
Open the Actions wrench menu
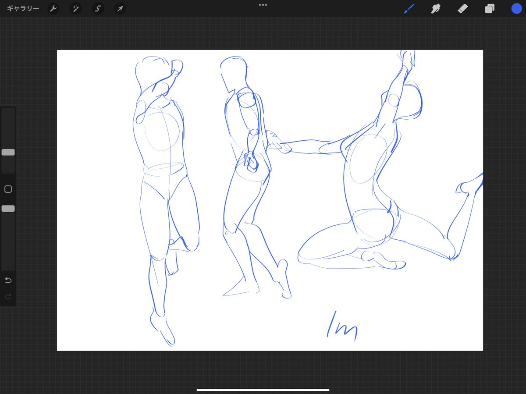pos(53,9)
